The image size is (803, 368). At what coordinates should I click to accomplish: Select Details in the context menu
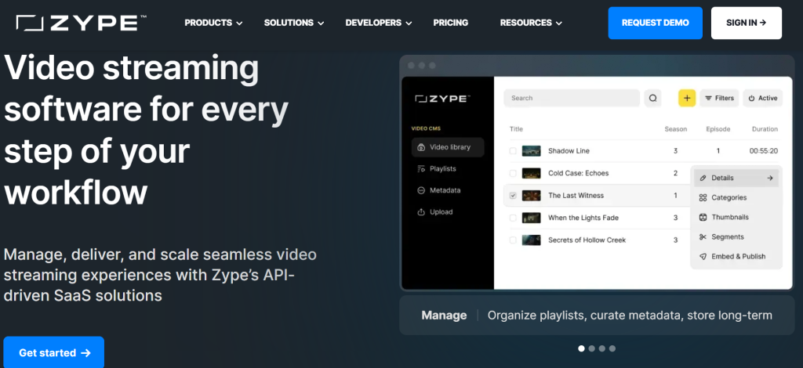pyautogui.click(x=736, y=178)
